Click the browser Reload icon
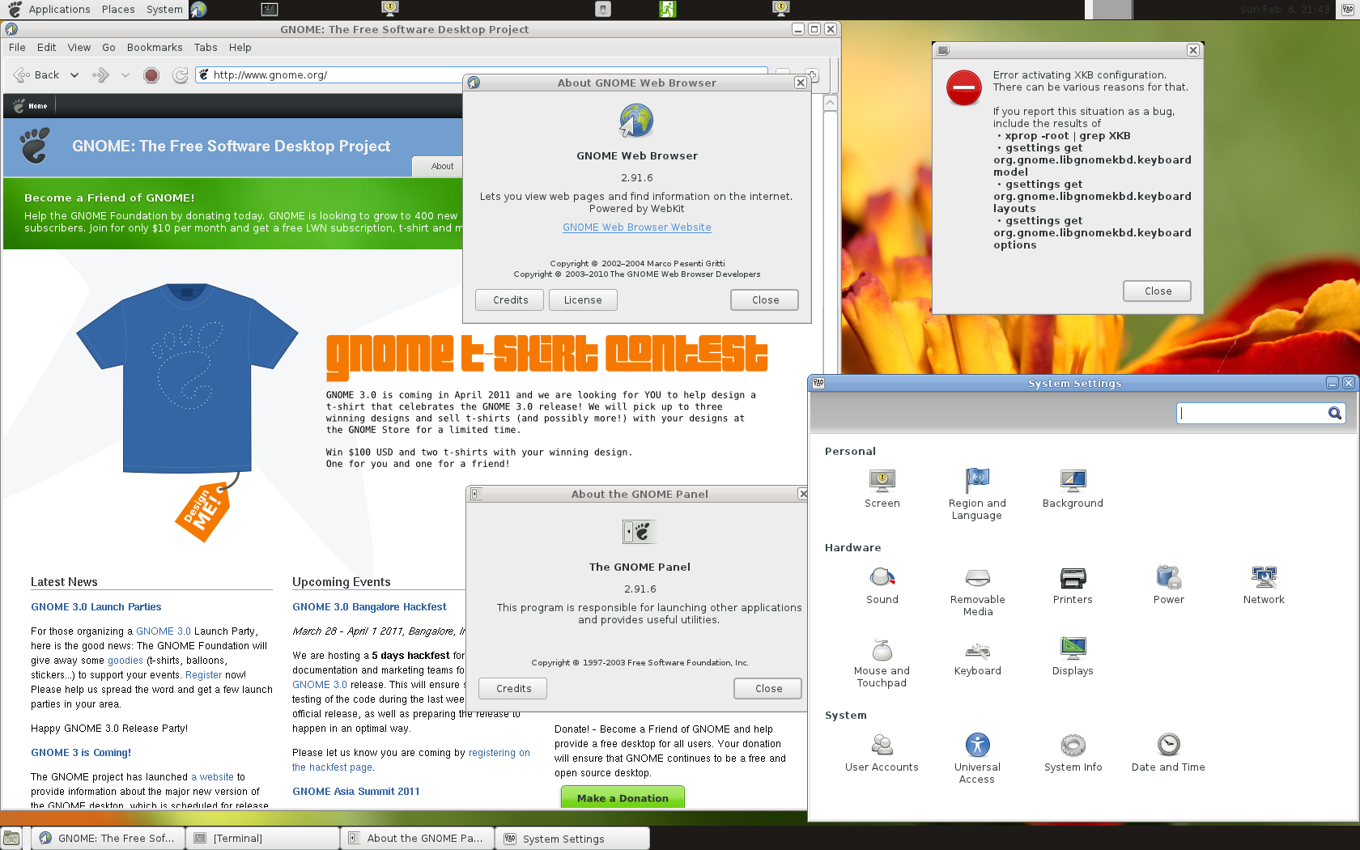1360x850 pixels. (180, 75)
